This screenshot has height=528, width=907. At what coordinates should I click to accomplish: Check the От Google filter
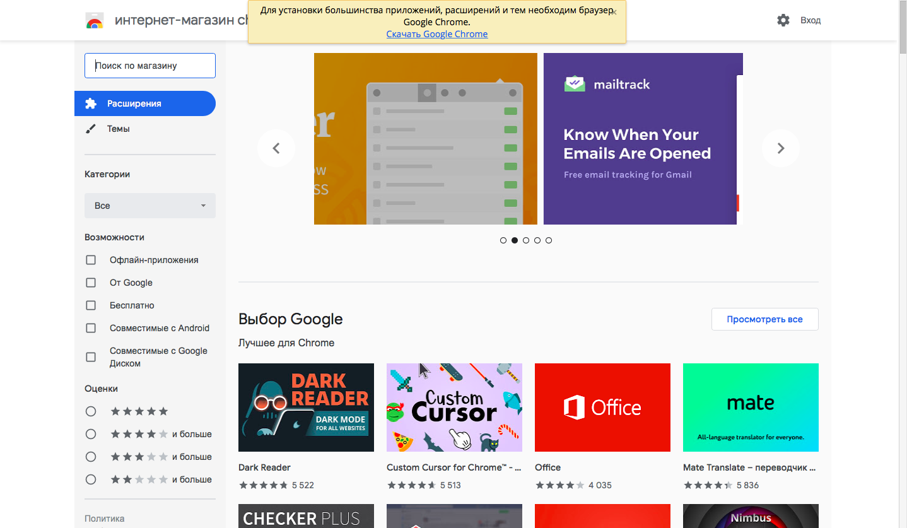click(x=91, y=283)
